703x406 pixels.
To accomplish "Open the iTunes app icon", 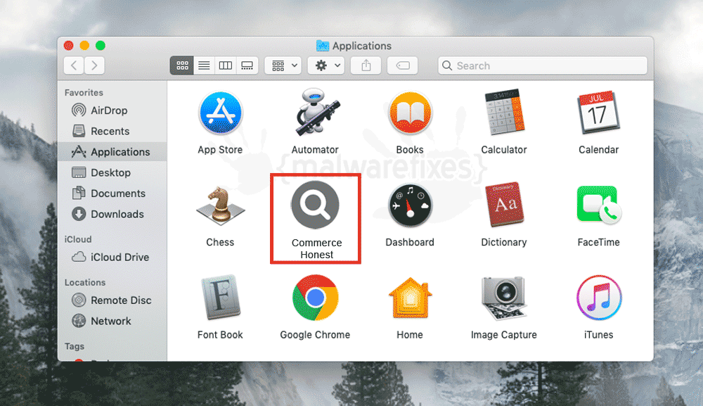I will [598, 298].
